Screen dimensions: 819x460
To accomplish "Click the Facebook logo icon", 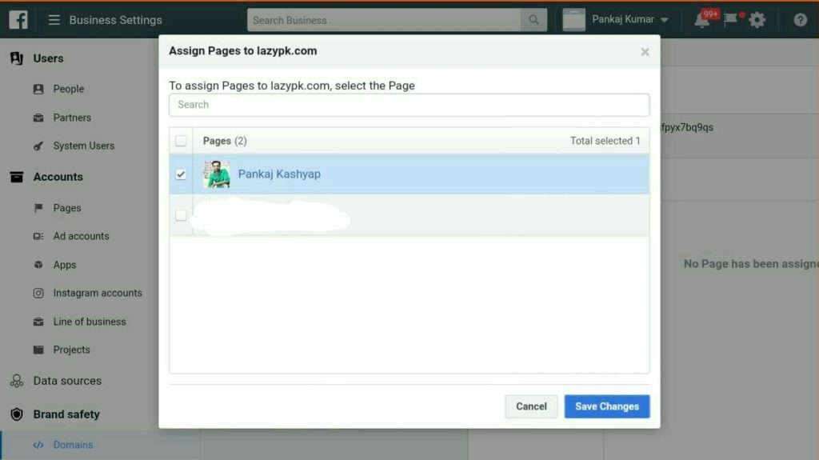I will coord(18,19).
